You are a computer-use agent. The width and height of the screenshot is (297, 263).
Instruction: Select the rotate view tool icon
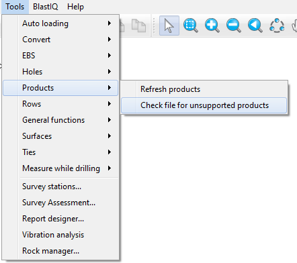277,25
